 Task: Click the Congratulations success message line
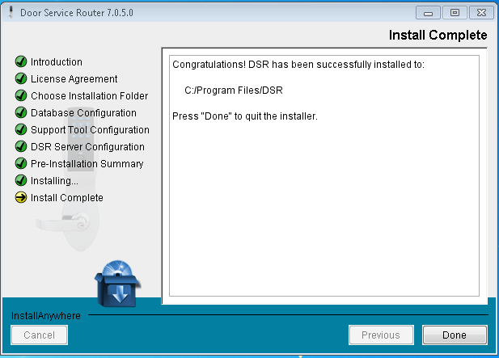[x=298, y=65]
